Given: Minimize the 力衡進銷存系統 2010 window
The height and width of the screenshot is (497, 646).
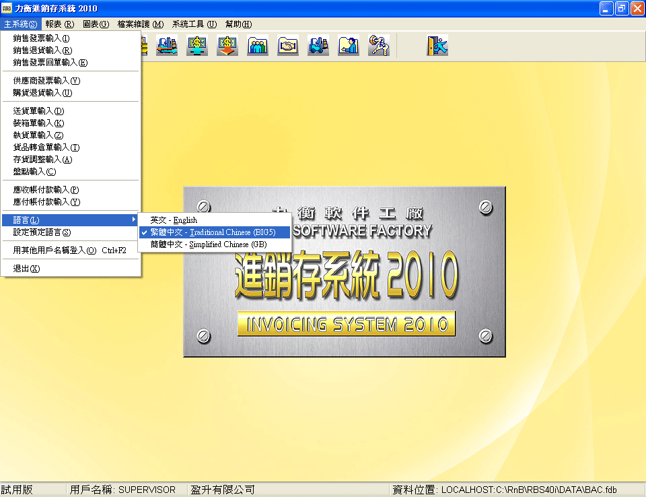Looking at the screenshot, I should 606,8.
